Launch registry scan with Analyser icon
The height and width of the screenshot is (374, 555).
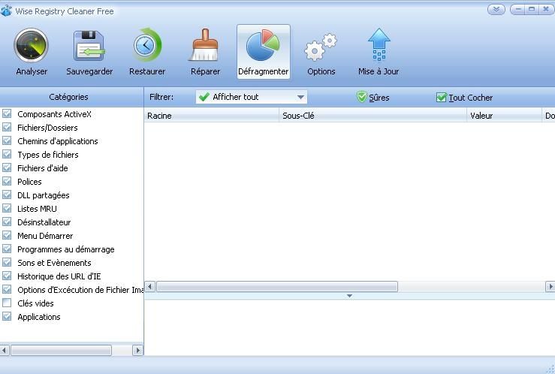tap(31, 46)
